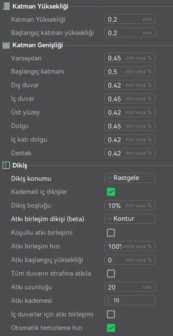The image size is (173, 336).
Task: Click the Başlangıç katman yüksekliği field
Action: tap(130, 33)
